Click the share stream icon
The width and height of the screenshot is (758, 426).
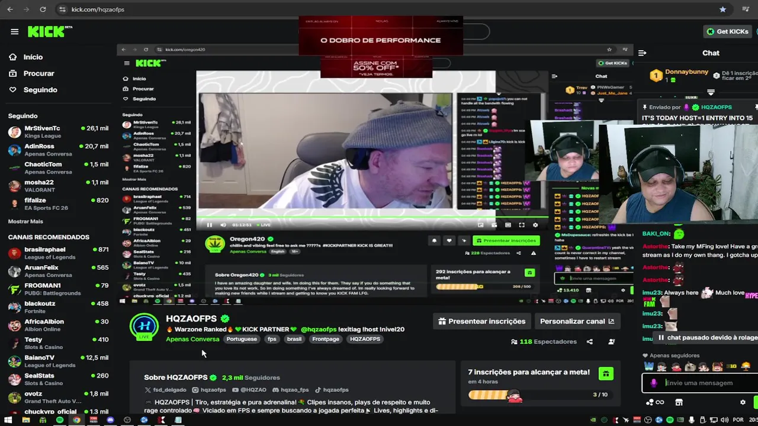pos(589,341)
